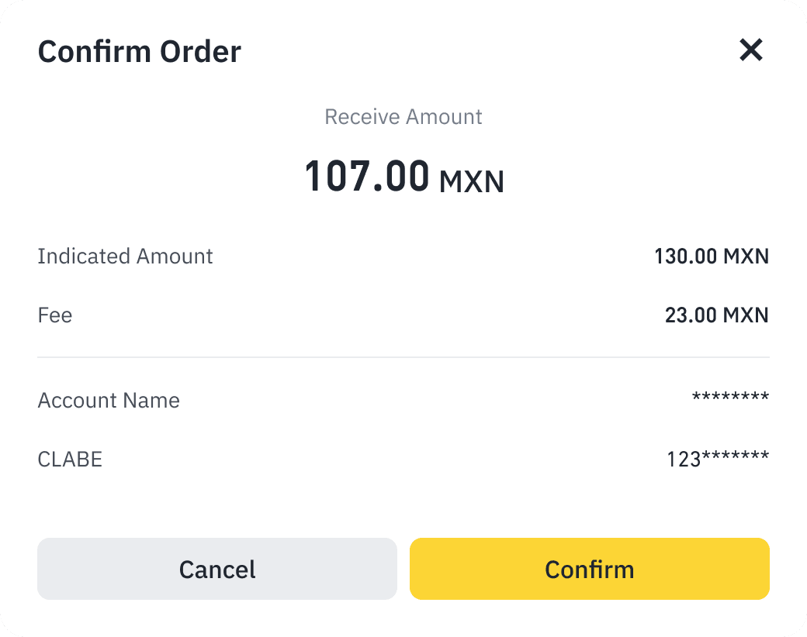Click the Confirm Order dialog title
The image size is (807, 637).
(x=139, y=52)
